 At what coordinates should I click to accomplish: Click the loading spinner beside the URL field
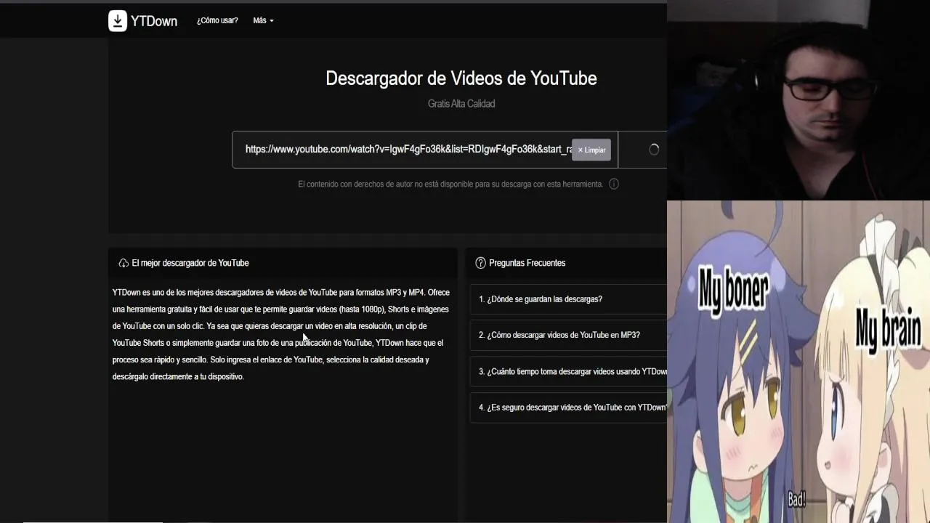coord(654,150)
